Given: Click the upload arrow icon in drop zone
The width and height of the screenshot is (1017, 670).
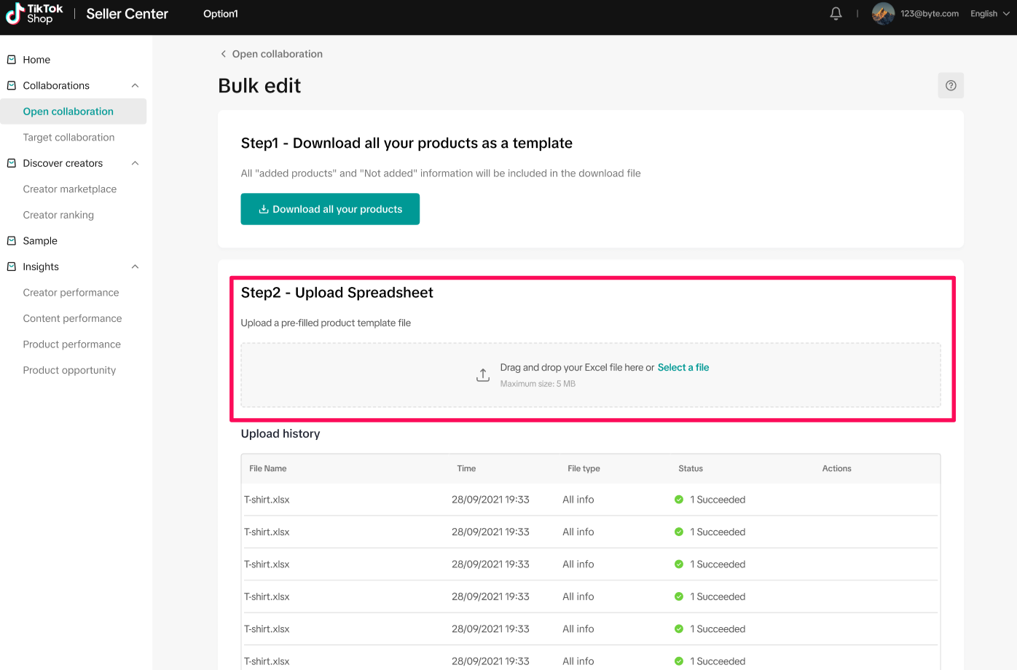Looking at the screenshot, I should point(483,375).
